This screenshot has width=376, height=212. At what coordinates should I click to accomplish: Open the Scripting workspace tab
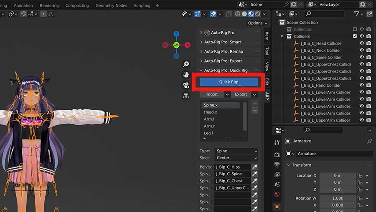click(x=142, y=5)
